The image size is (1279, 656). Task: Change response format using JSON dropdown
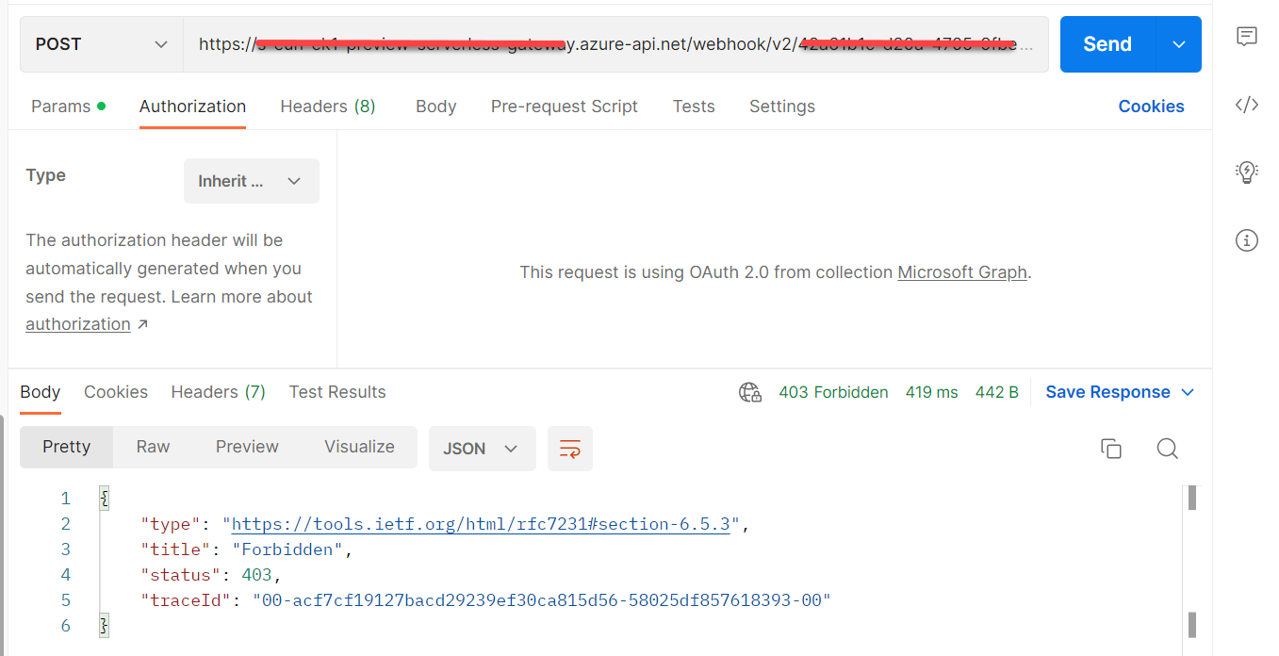tap(482, 449)
